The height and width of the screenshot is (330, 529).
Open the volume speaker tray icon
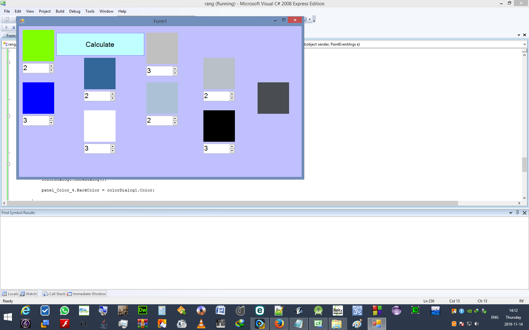[x=476, y=324]
